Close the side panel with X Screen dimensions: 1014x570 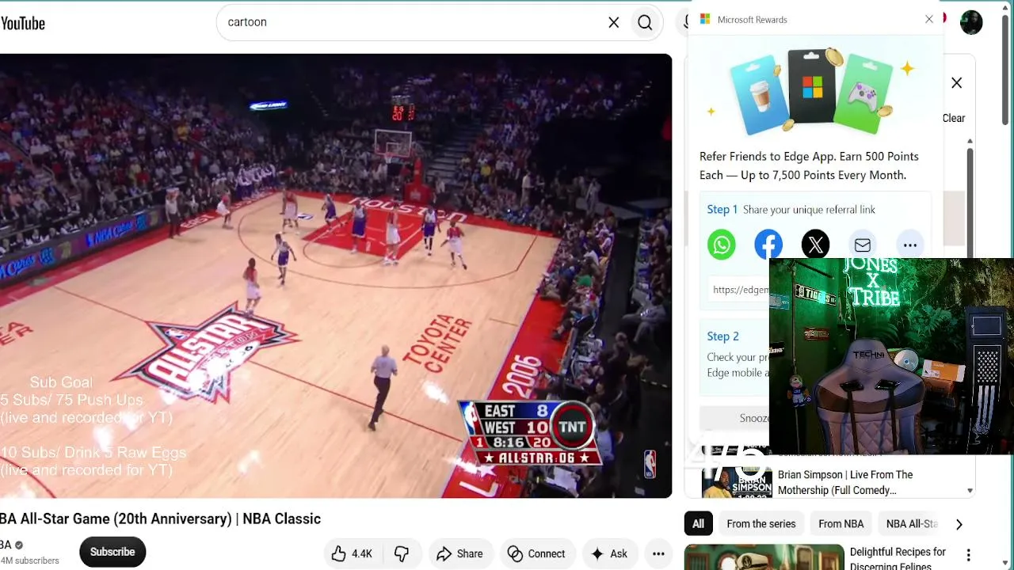point(957,83)
